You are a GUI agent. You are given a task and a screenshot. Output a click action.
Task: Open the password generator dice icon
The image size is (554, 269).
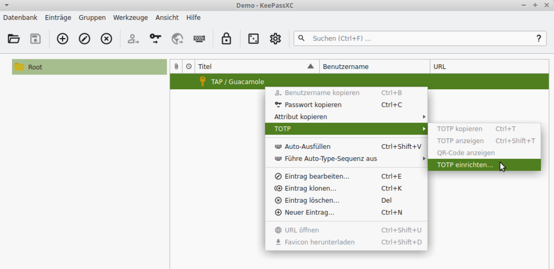pos(253,39)
